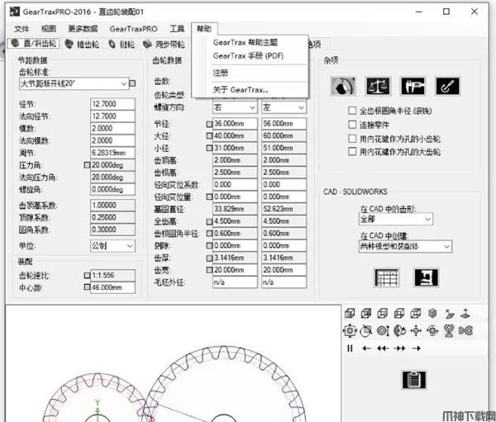496x422 pixels.
Task: Click the caliper measurement icon button
Action: coord(412,86)
